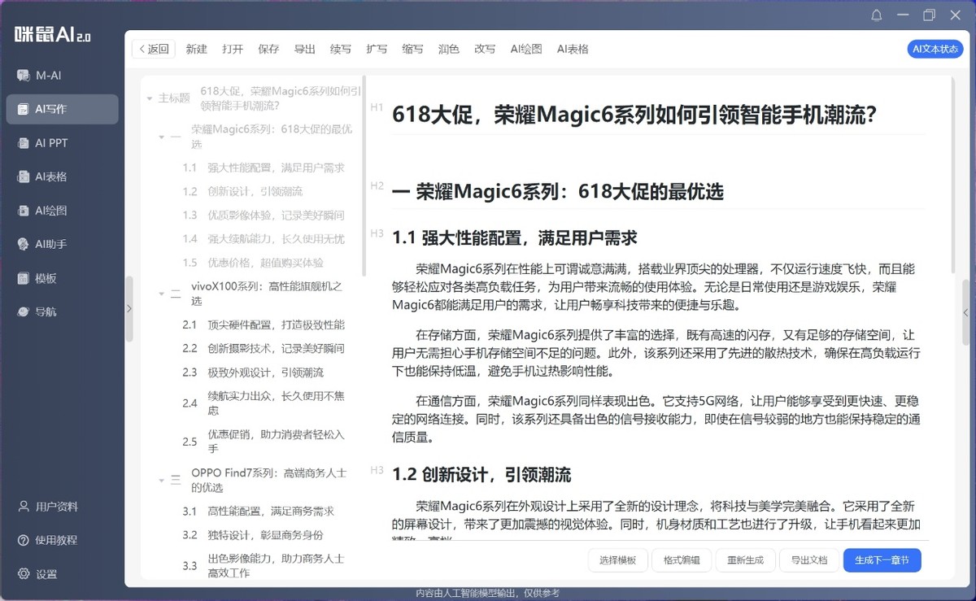The height and width of the screenshot is (601, 976).
Task: Select outline item 1.1 强大性能配置
Action: pyautogui.click(x=264, y=168)
